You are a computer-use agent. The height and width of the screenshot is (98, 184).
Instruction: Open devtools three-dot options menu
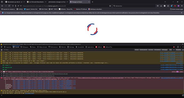tap(181, 47)
